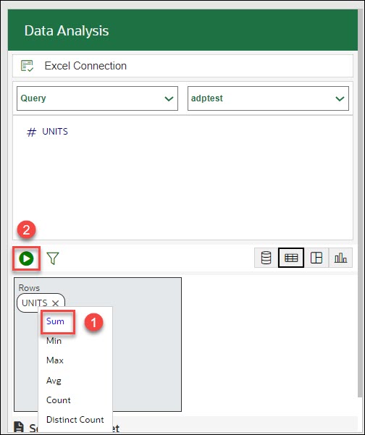Select Avg aggregation option
Image resolution: width=365 pixels, height=435 pixels.
pos(54,380)
